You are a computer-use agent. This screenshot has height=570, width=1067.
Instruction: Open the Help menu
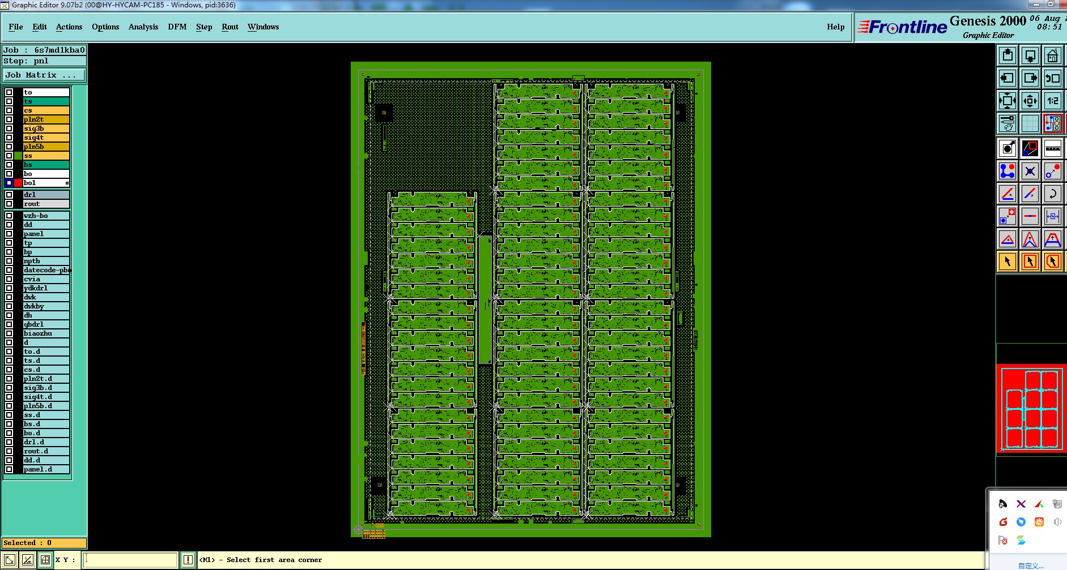click(x=835, y=27)
